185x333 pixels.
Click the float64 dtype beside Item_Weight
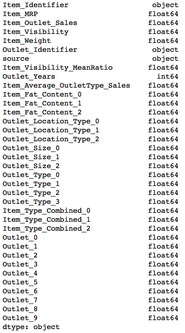[x=163, y=41]
